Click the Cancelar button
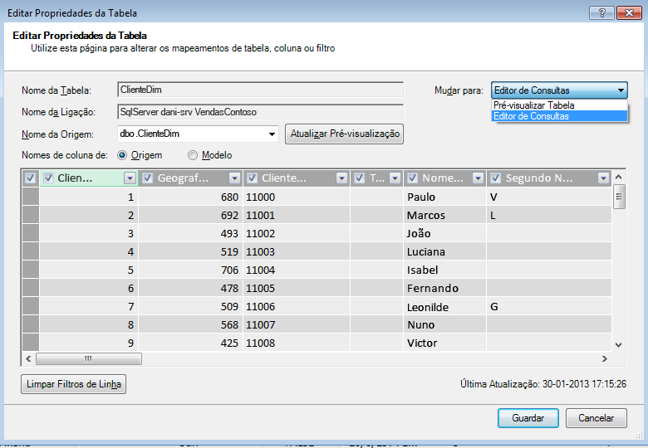Screen dimensions: 648x448 click(x=596, y=418)
